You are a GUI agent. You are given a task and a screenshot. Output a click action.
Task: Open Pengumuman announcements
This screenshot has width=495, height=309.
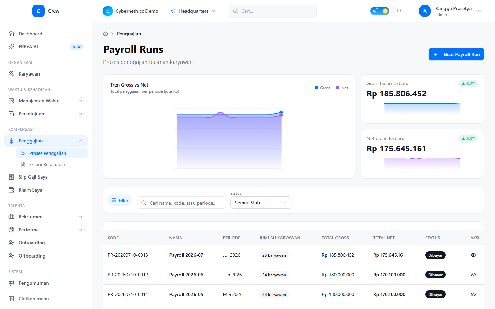pyautogui.click(x=46, y=283)
